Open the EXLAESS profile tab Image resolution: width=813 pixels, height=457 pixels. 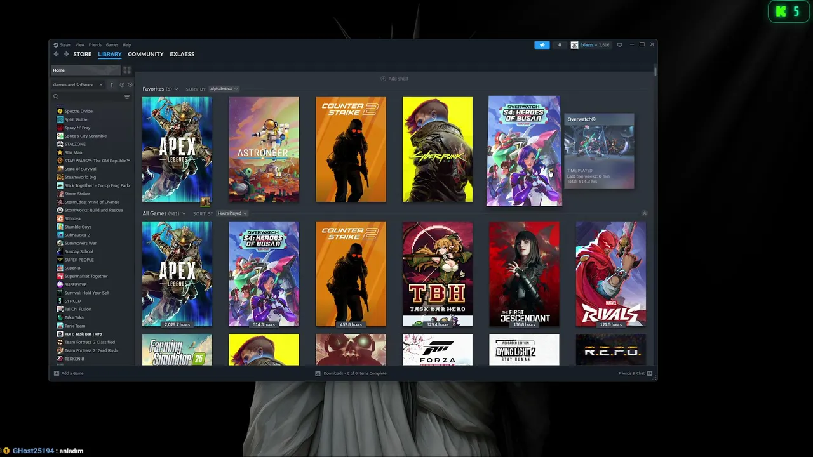[182, 54]
